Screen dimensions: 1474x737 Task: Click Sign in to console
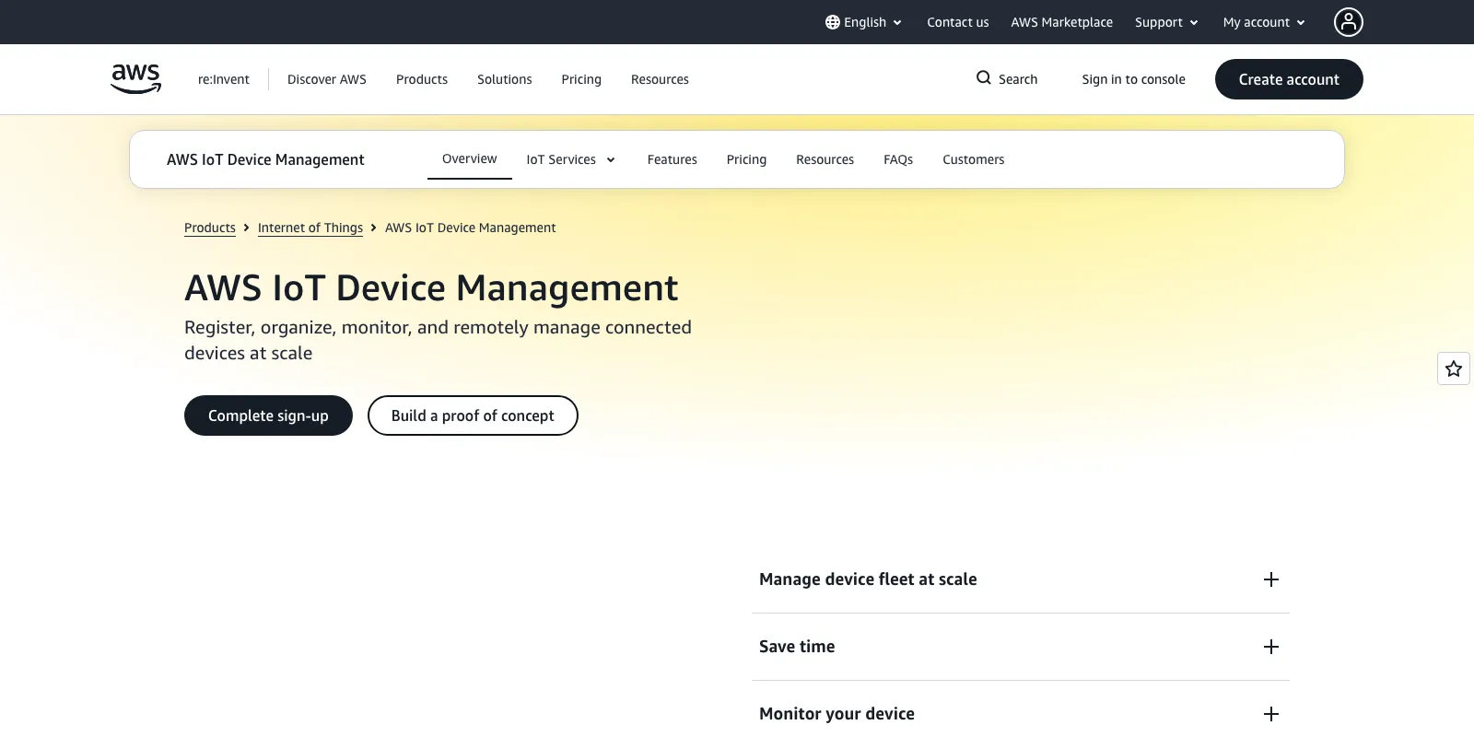click(x=1133, y=79)
